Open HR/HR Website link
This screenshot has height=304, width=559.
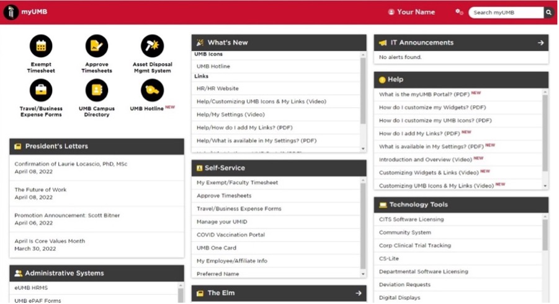[218, 89]
